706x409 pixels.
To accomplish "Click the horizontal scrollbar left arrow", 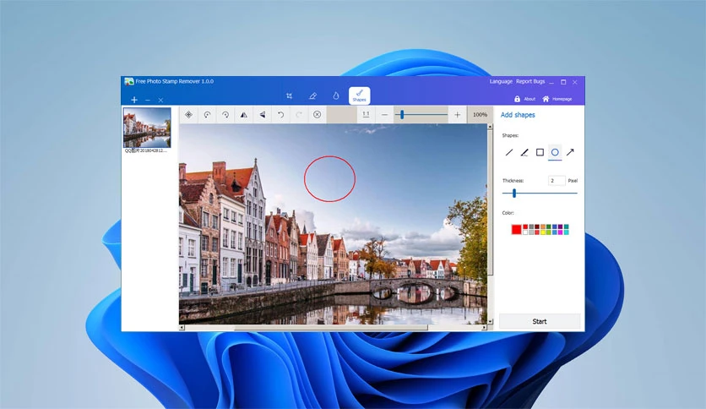I will click(182, 328).
